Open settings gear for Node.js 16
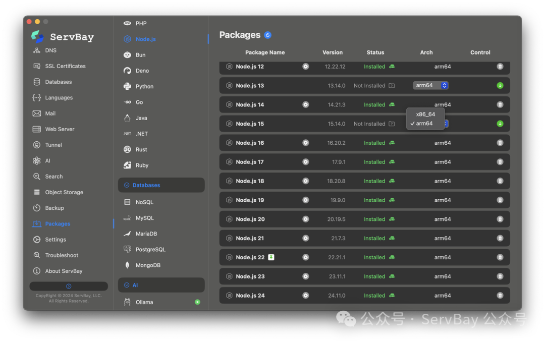The width and height of the screenshot is (545, 341). [x=305, y=143]
